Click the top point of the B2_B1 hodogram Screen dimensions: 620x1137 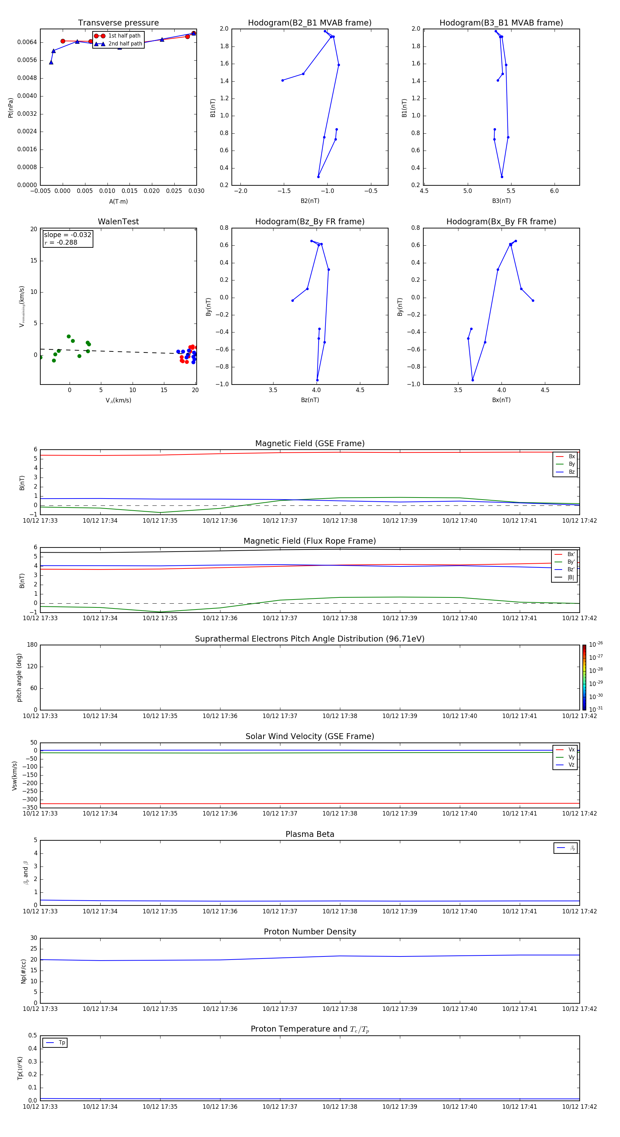(325, 31)
